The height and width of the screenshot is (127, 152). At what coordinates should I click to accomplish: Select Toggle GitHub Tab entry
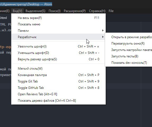coord(58,88)
